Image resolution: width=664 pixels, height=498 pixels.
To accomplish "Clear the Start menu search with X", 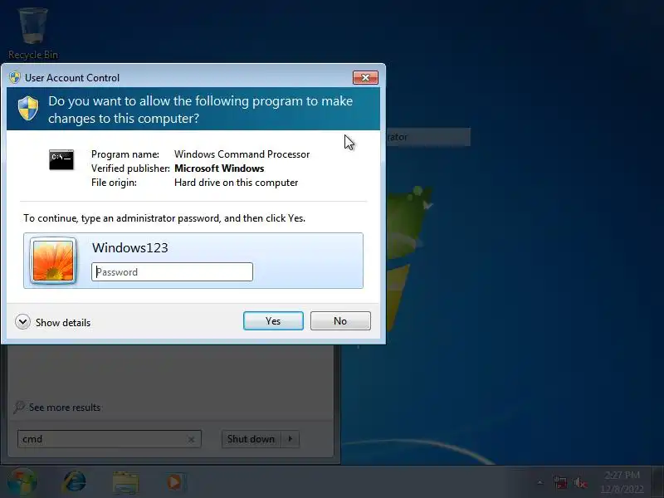I will click(x=192, y=440).
